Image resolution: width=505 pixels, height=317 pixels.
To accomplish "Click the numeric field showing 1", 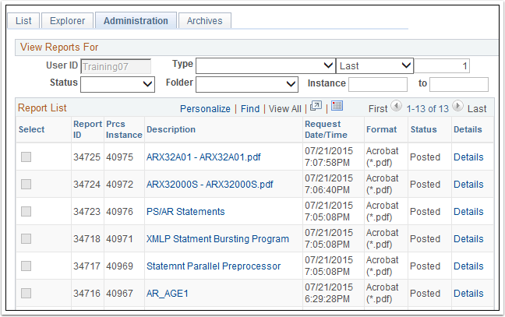I will coord(442,66).
